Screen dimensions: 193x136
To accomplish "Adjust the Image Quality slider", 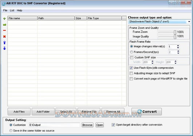I will [175, 37].
